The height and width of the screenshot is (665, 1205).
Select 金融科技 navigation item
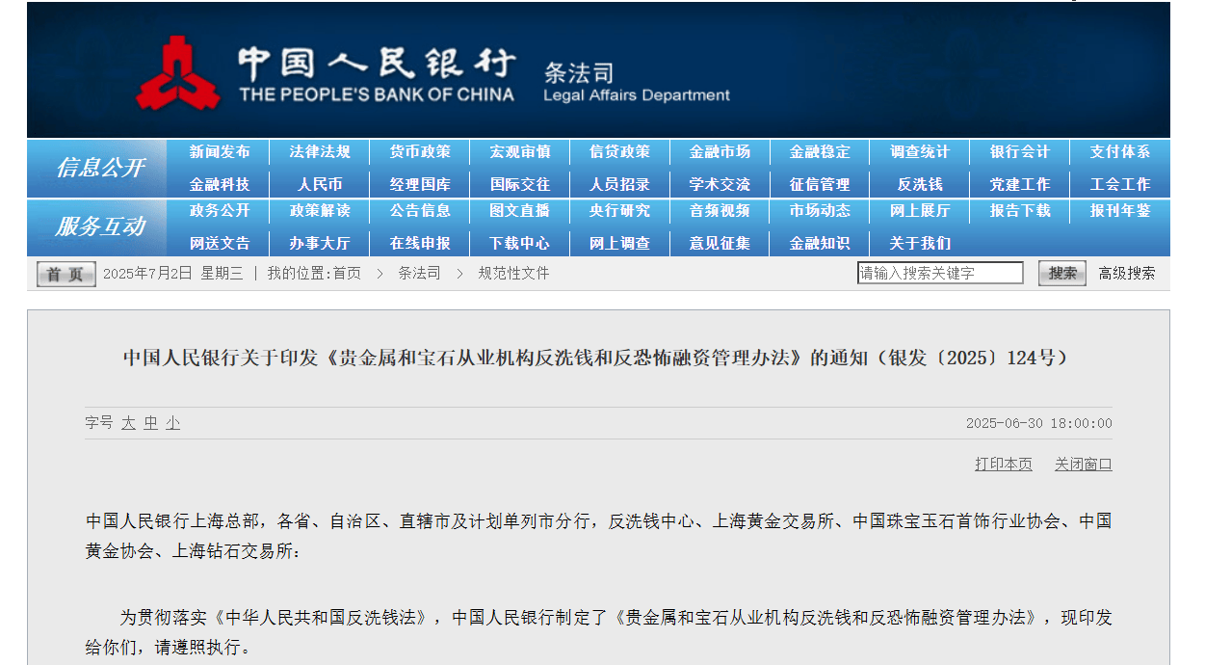coord(220,184)
